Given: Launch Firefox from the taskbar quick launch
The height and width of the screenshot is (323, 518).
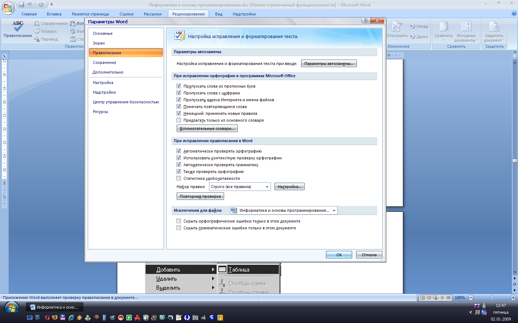Looking at the screenshot, I should pyautogui.click(x=55, y=318).
